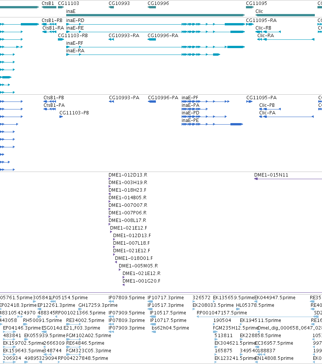Select transcript label Clic-RB
This screenshot has height=364, width=322.
pos(263,28)
